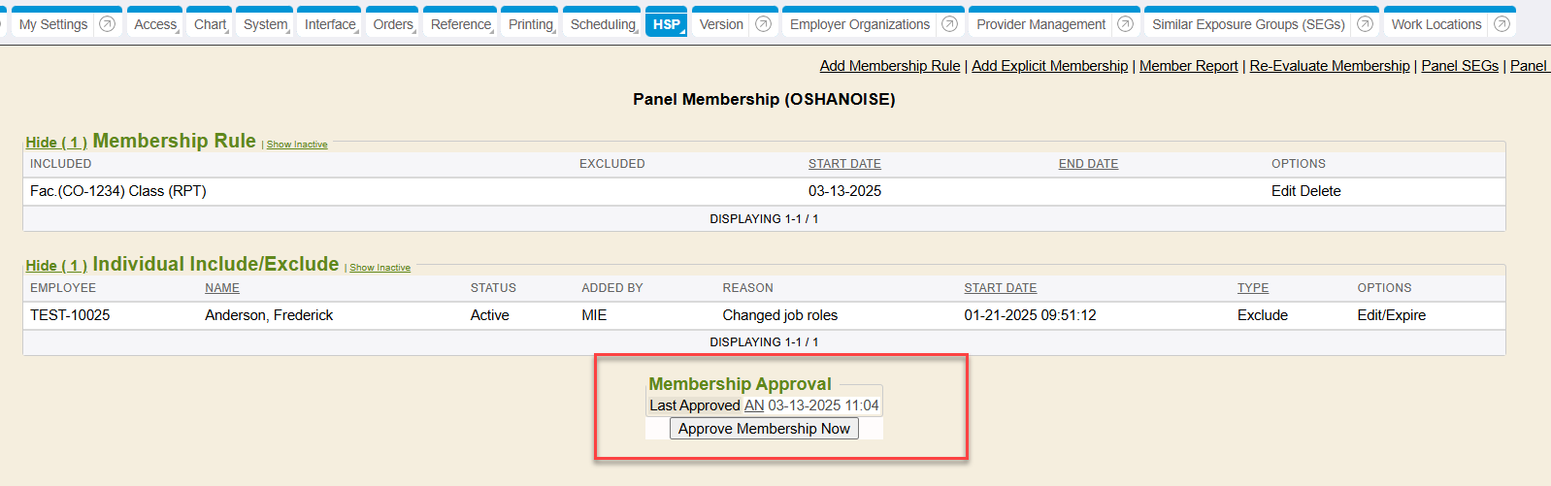This screenshot has width=1551, height=486.
Task: Open the Scheduling dropdown menu
Action: coord(603,24)
